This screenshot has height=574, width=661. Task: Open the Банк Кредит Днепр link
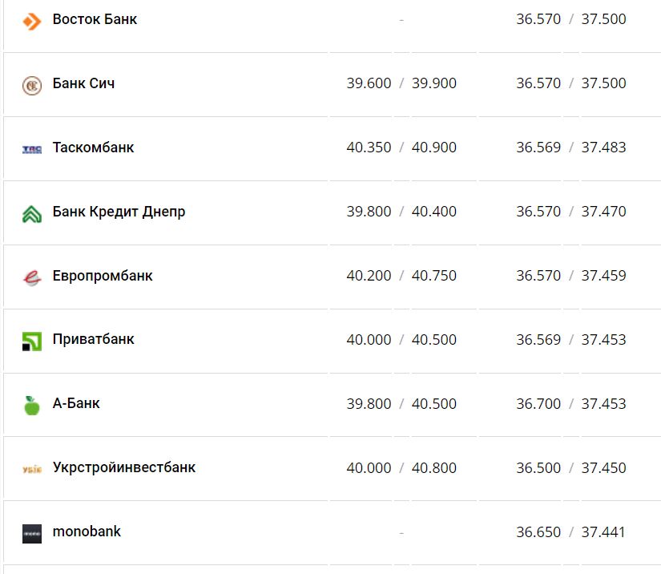(119, 212)
